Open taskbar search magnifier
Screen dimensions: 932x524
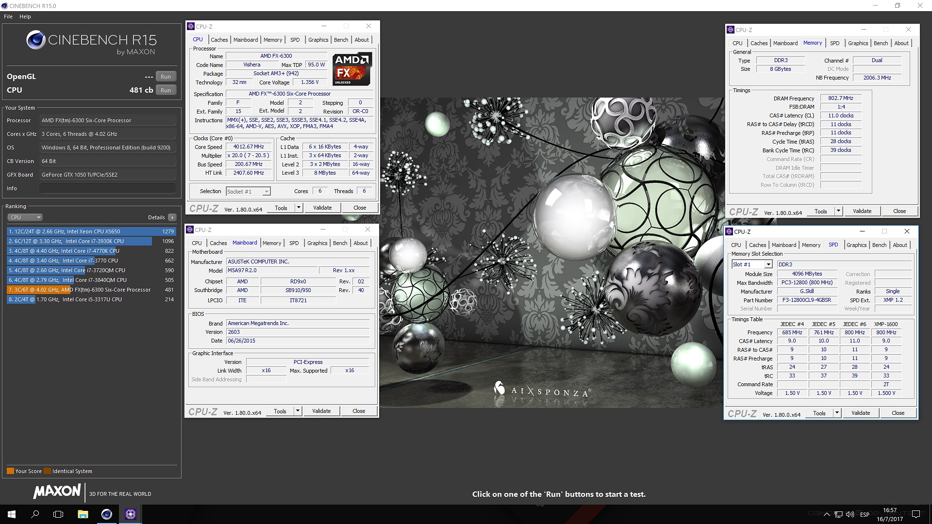pos(35,514)
